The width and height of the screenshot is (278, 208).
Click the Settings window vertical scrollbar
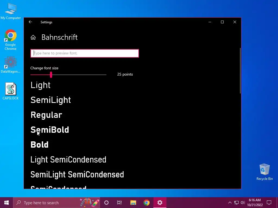(x=240, y=71)
